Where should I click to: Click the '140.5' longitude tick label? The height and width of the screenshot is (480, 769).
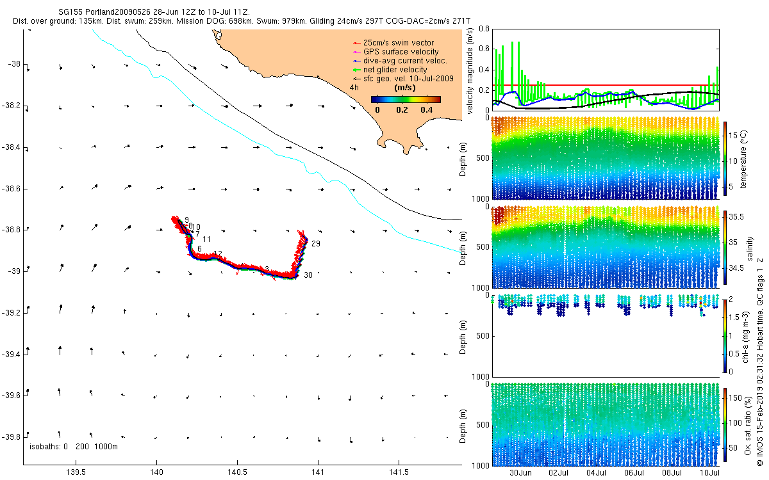237,472
